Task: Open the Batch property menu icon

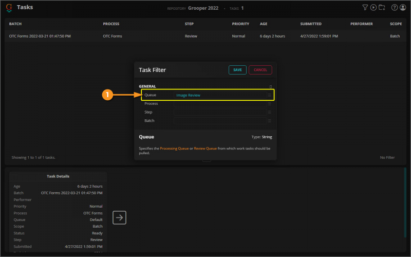Action: 269,121
